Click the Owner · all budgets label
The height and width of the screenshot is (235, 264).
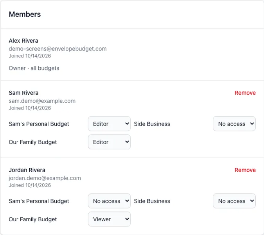click(34, 68)
